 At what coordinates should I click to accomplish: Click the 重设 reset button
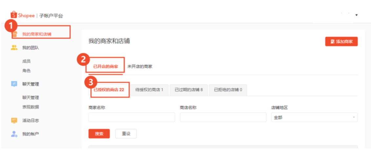point(126,134)
